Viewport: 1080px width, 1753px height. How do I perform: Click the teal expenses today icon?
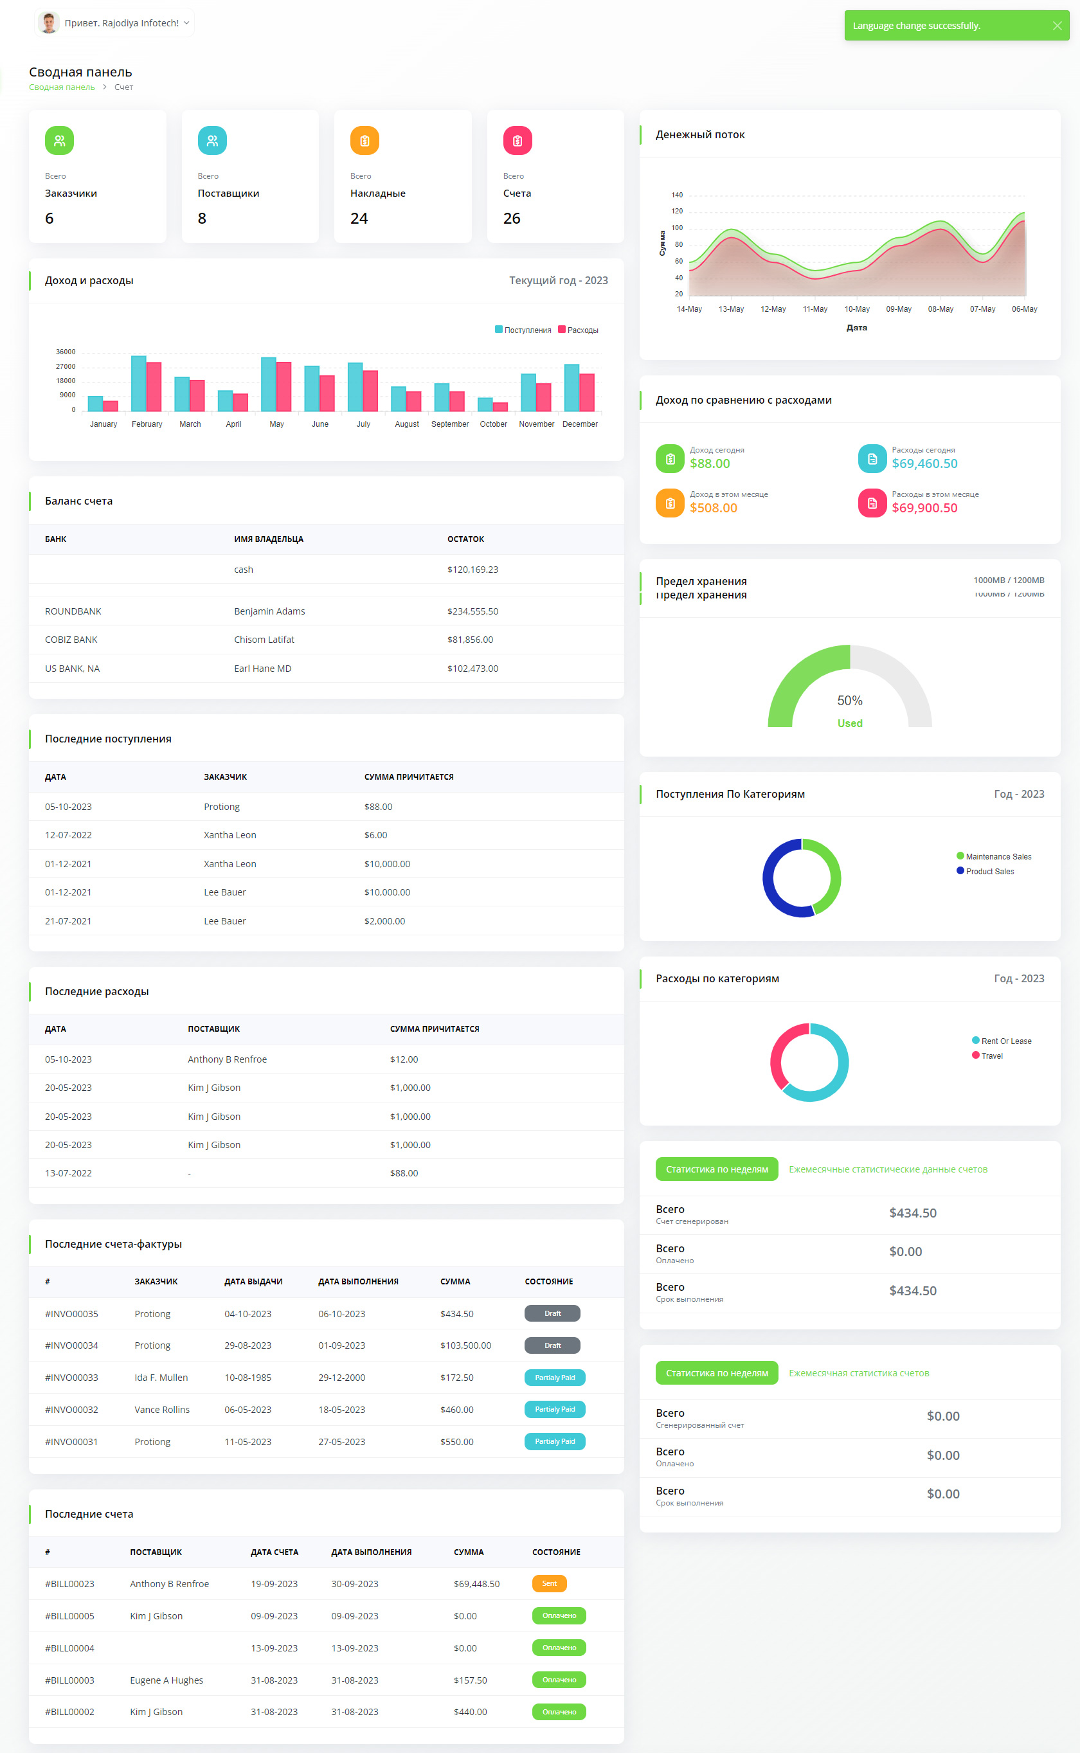(x=872, y=458)
